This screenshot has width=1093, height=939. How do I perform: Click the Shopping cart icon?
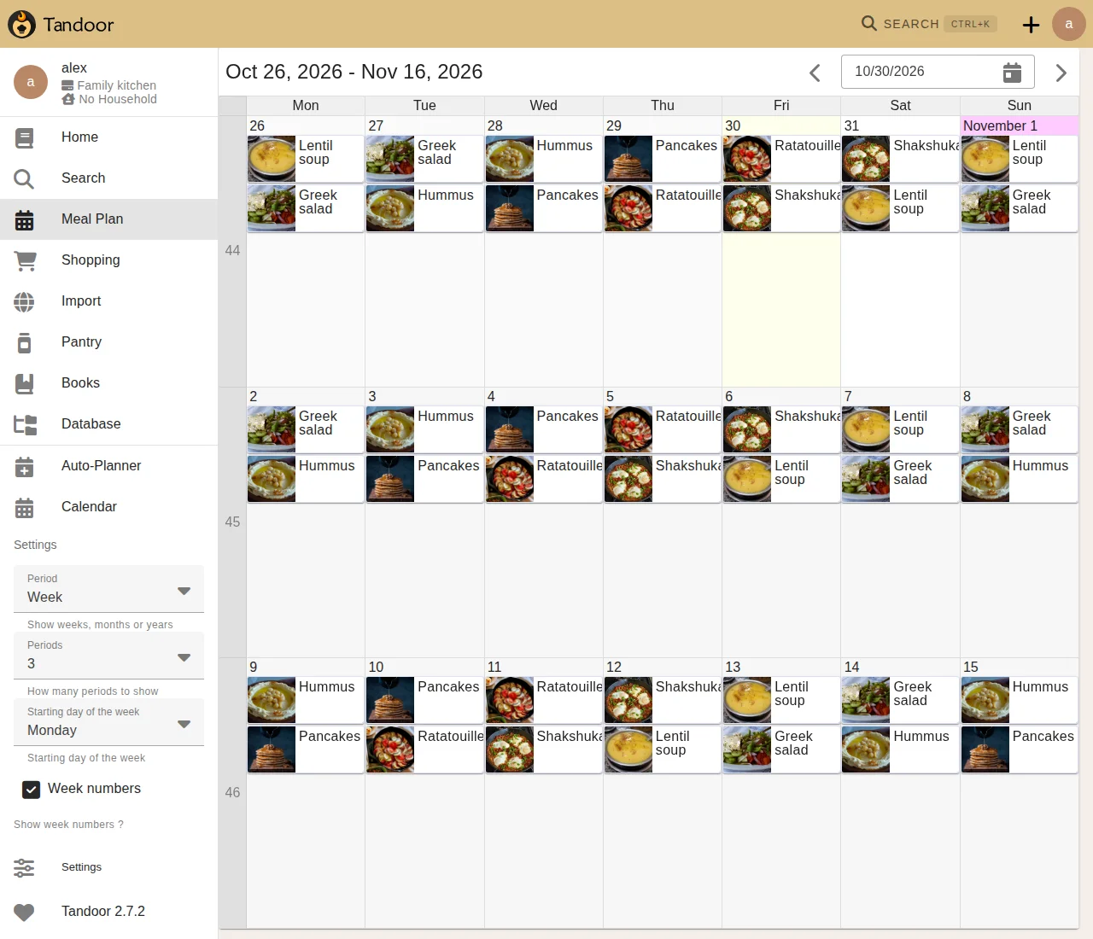click(26, 260)
